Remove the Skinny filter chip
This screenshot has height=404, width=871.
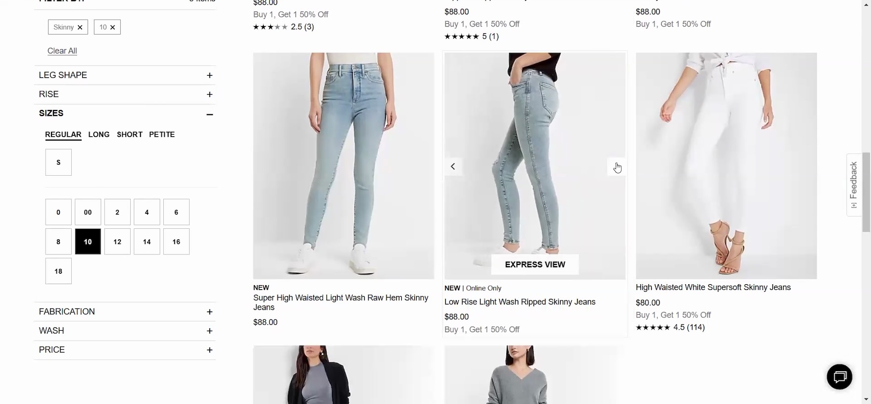coord(80,27)
